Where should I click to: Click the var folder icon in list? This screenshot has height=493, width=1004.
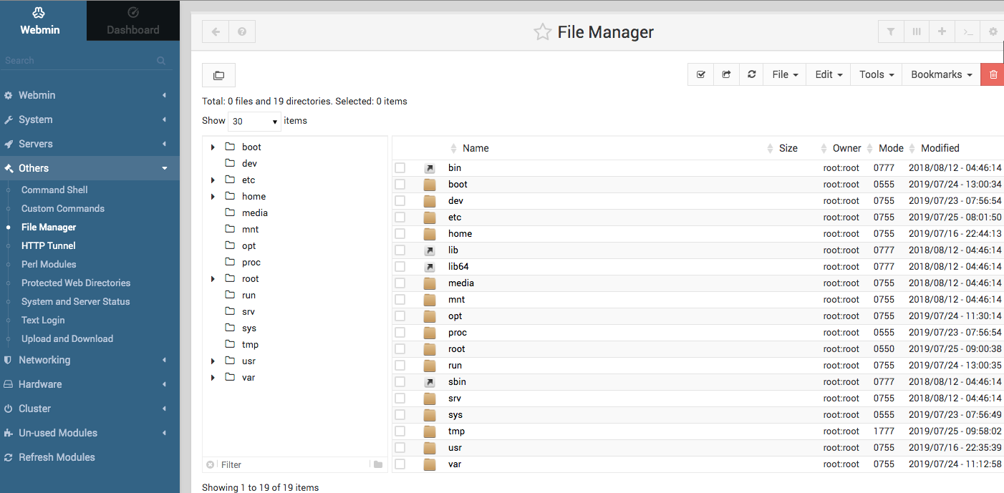point(430,464)
